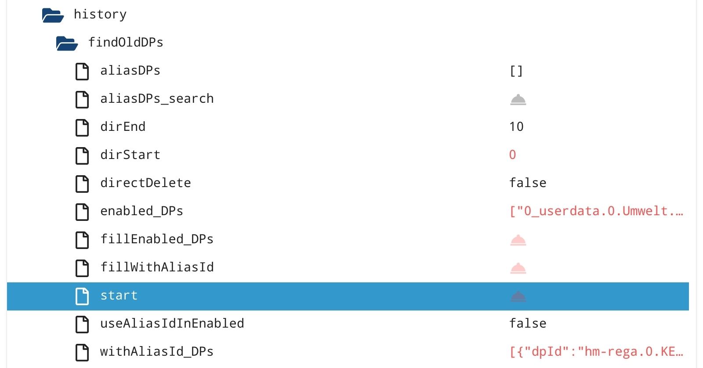Toggle the useAliasIdInEnabled false value

tap(528, 324)
